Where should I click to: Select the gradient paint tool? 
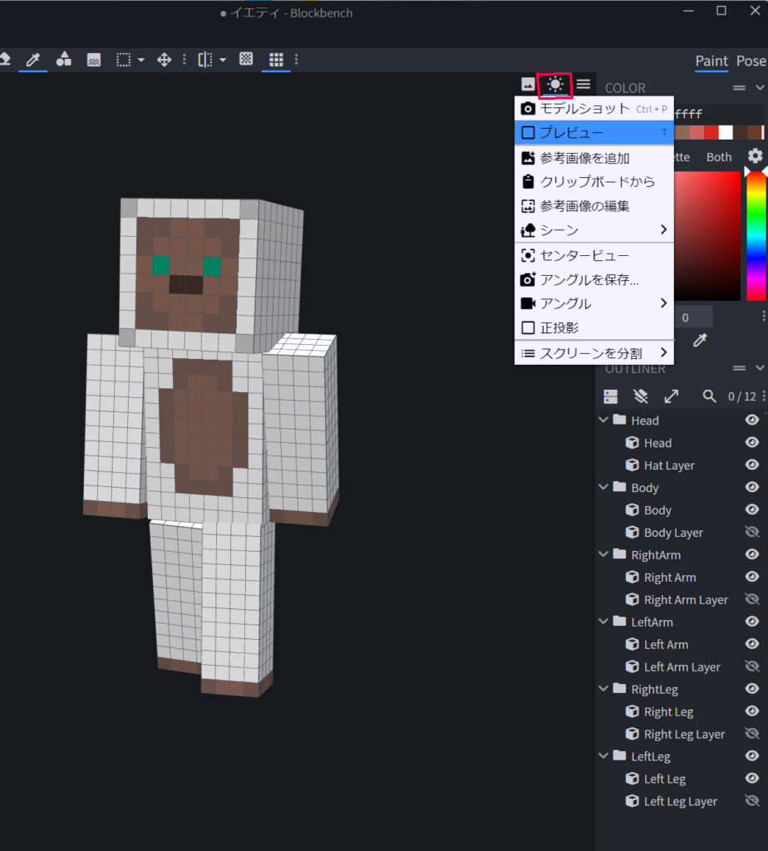pyautogui.click(x=93, y=59)
